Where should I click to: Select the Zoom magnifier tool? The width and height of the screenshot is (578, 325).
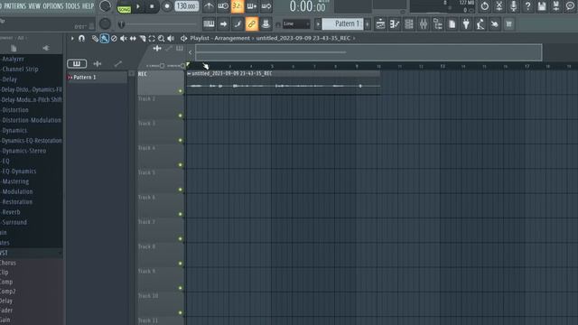(x=161, y=38)
